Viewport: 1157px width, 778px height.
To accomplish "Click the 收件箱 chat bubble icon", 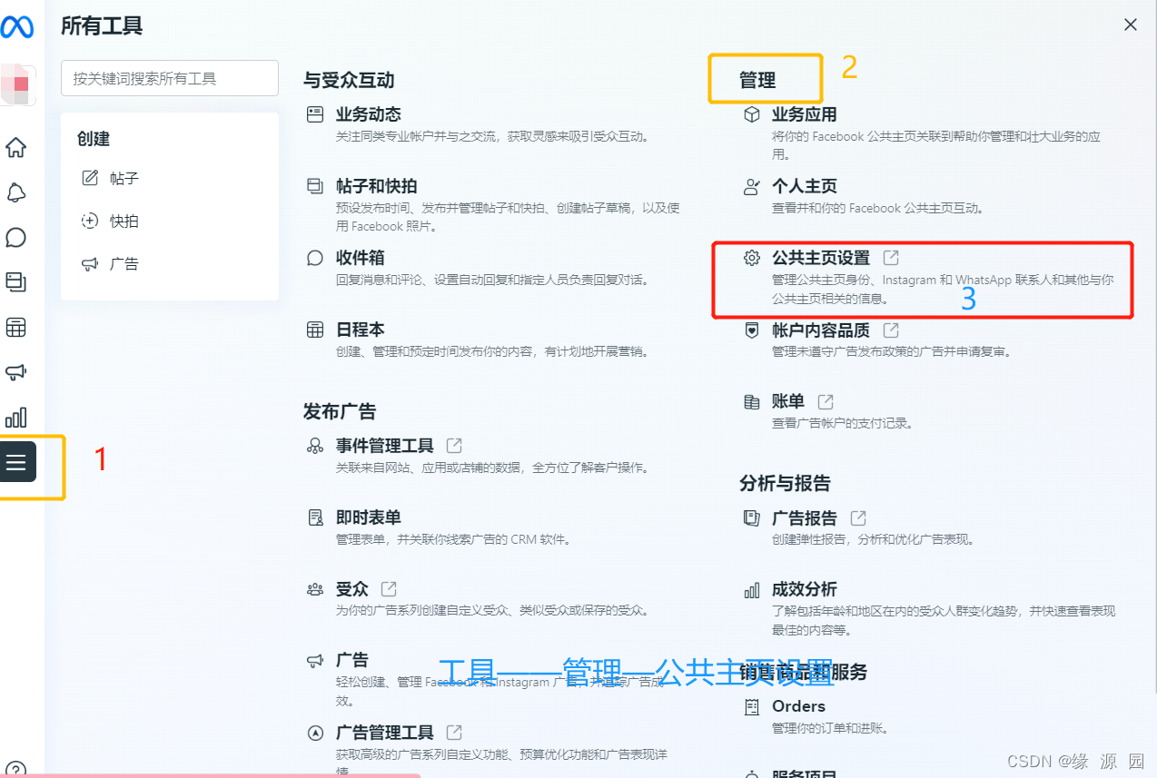I will tap(315, 258).
